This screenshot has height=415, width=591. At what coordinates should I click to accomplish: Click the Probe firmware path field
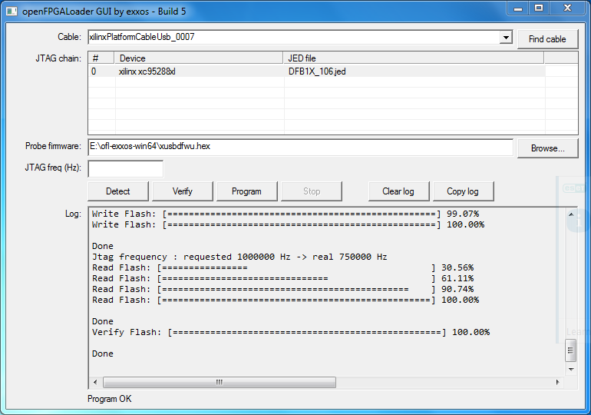300,147
